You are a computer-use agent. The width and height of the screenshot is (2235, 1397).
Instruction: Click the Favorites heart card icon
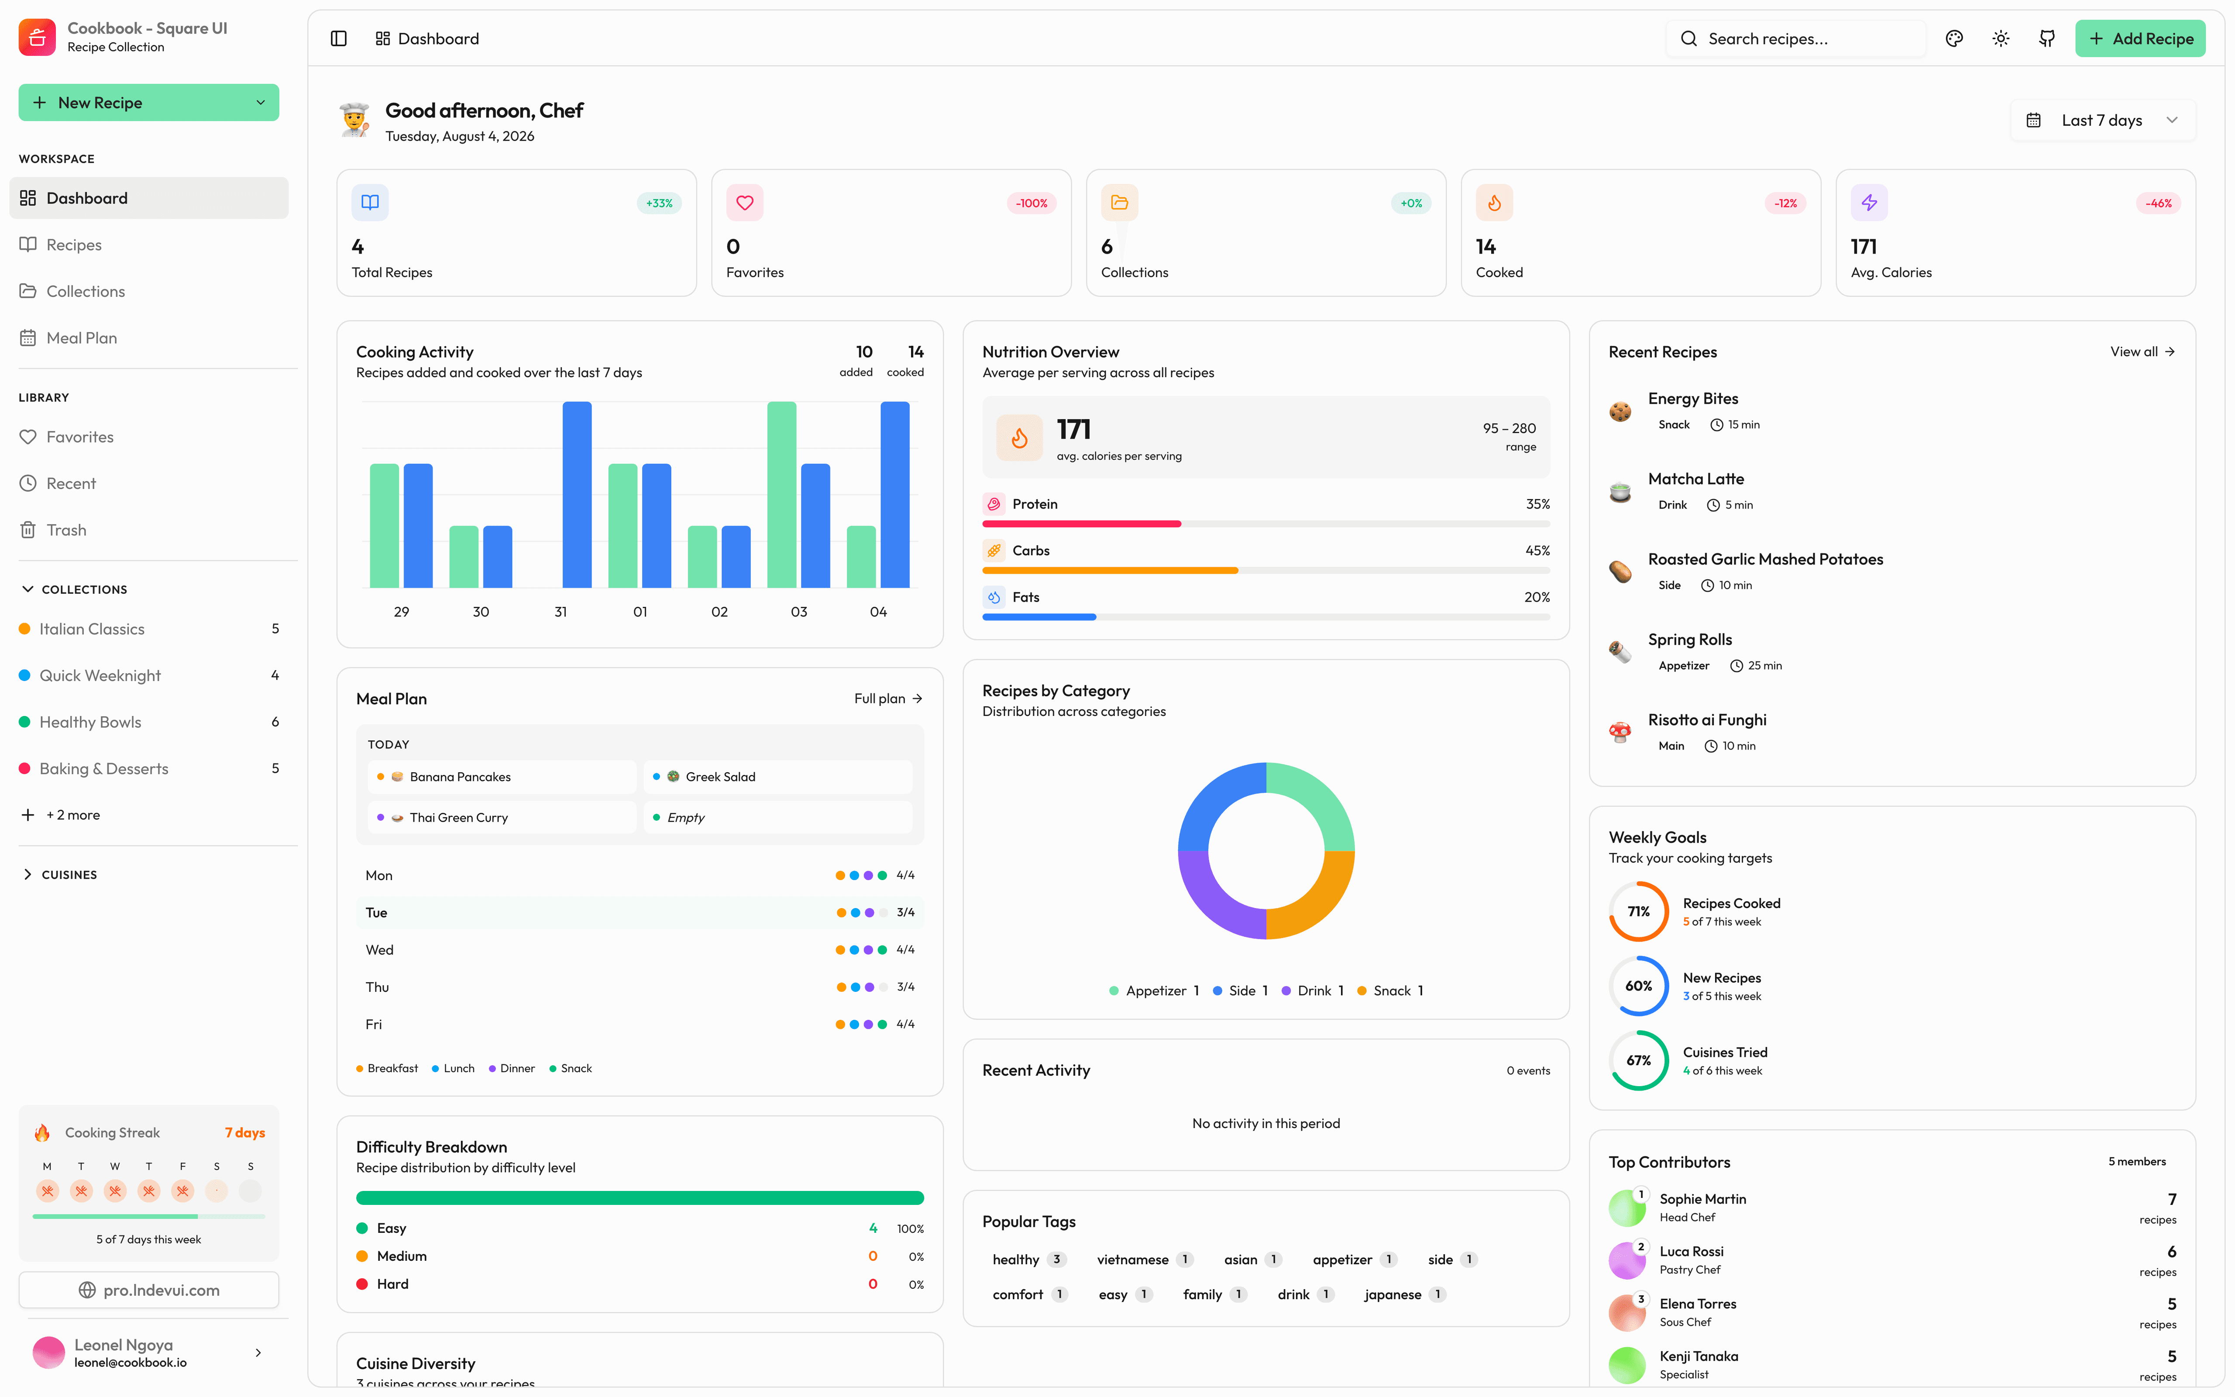click(x=744, y=202)
